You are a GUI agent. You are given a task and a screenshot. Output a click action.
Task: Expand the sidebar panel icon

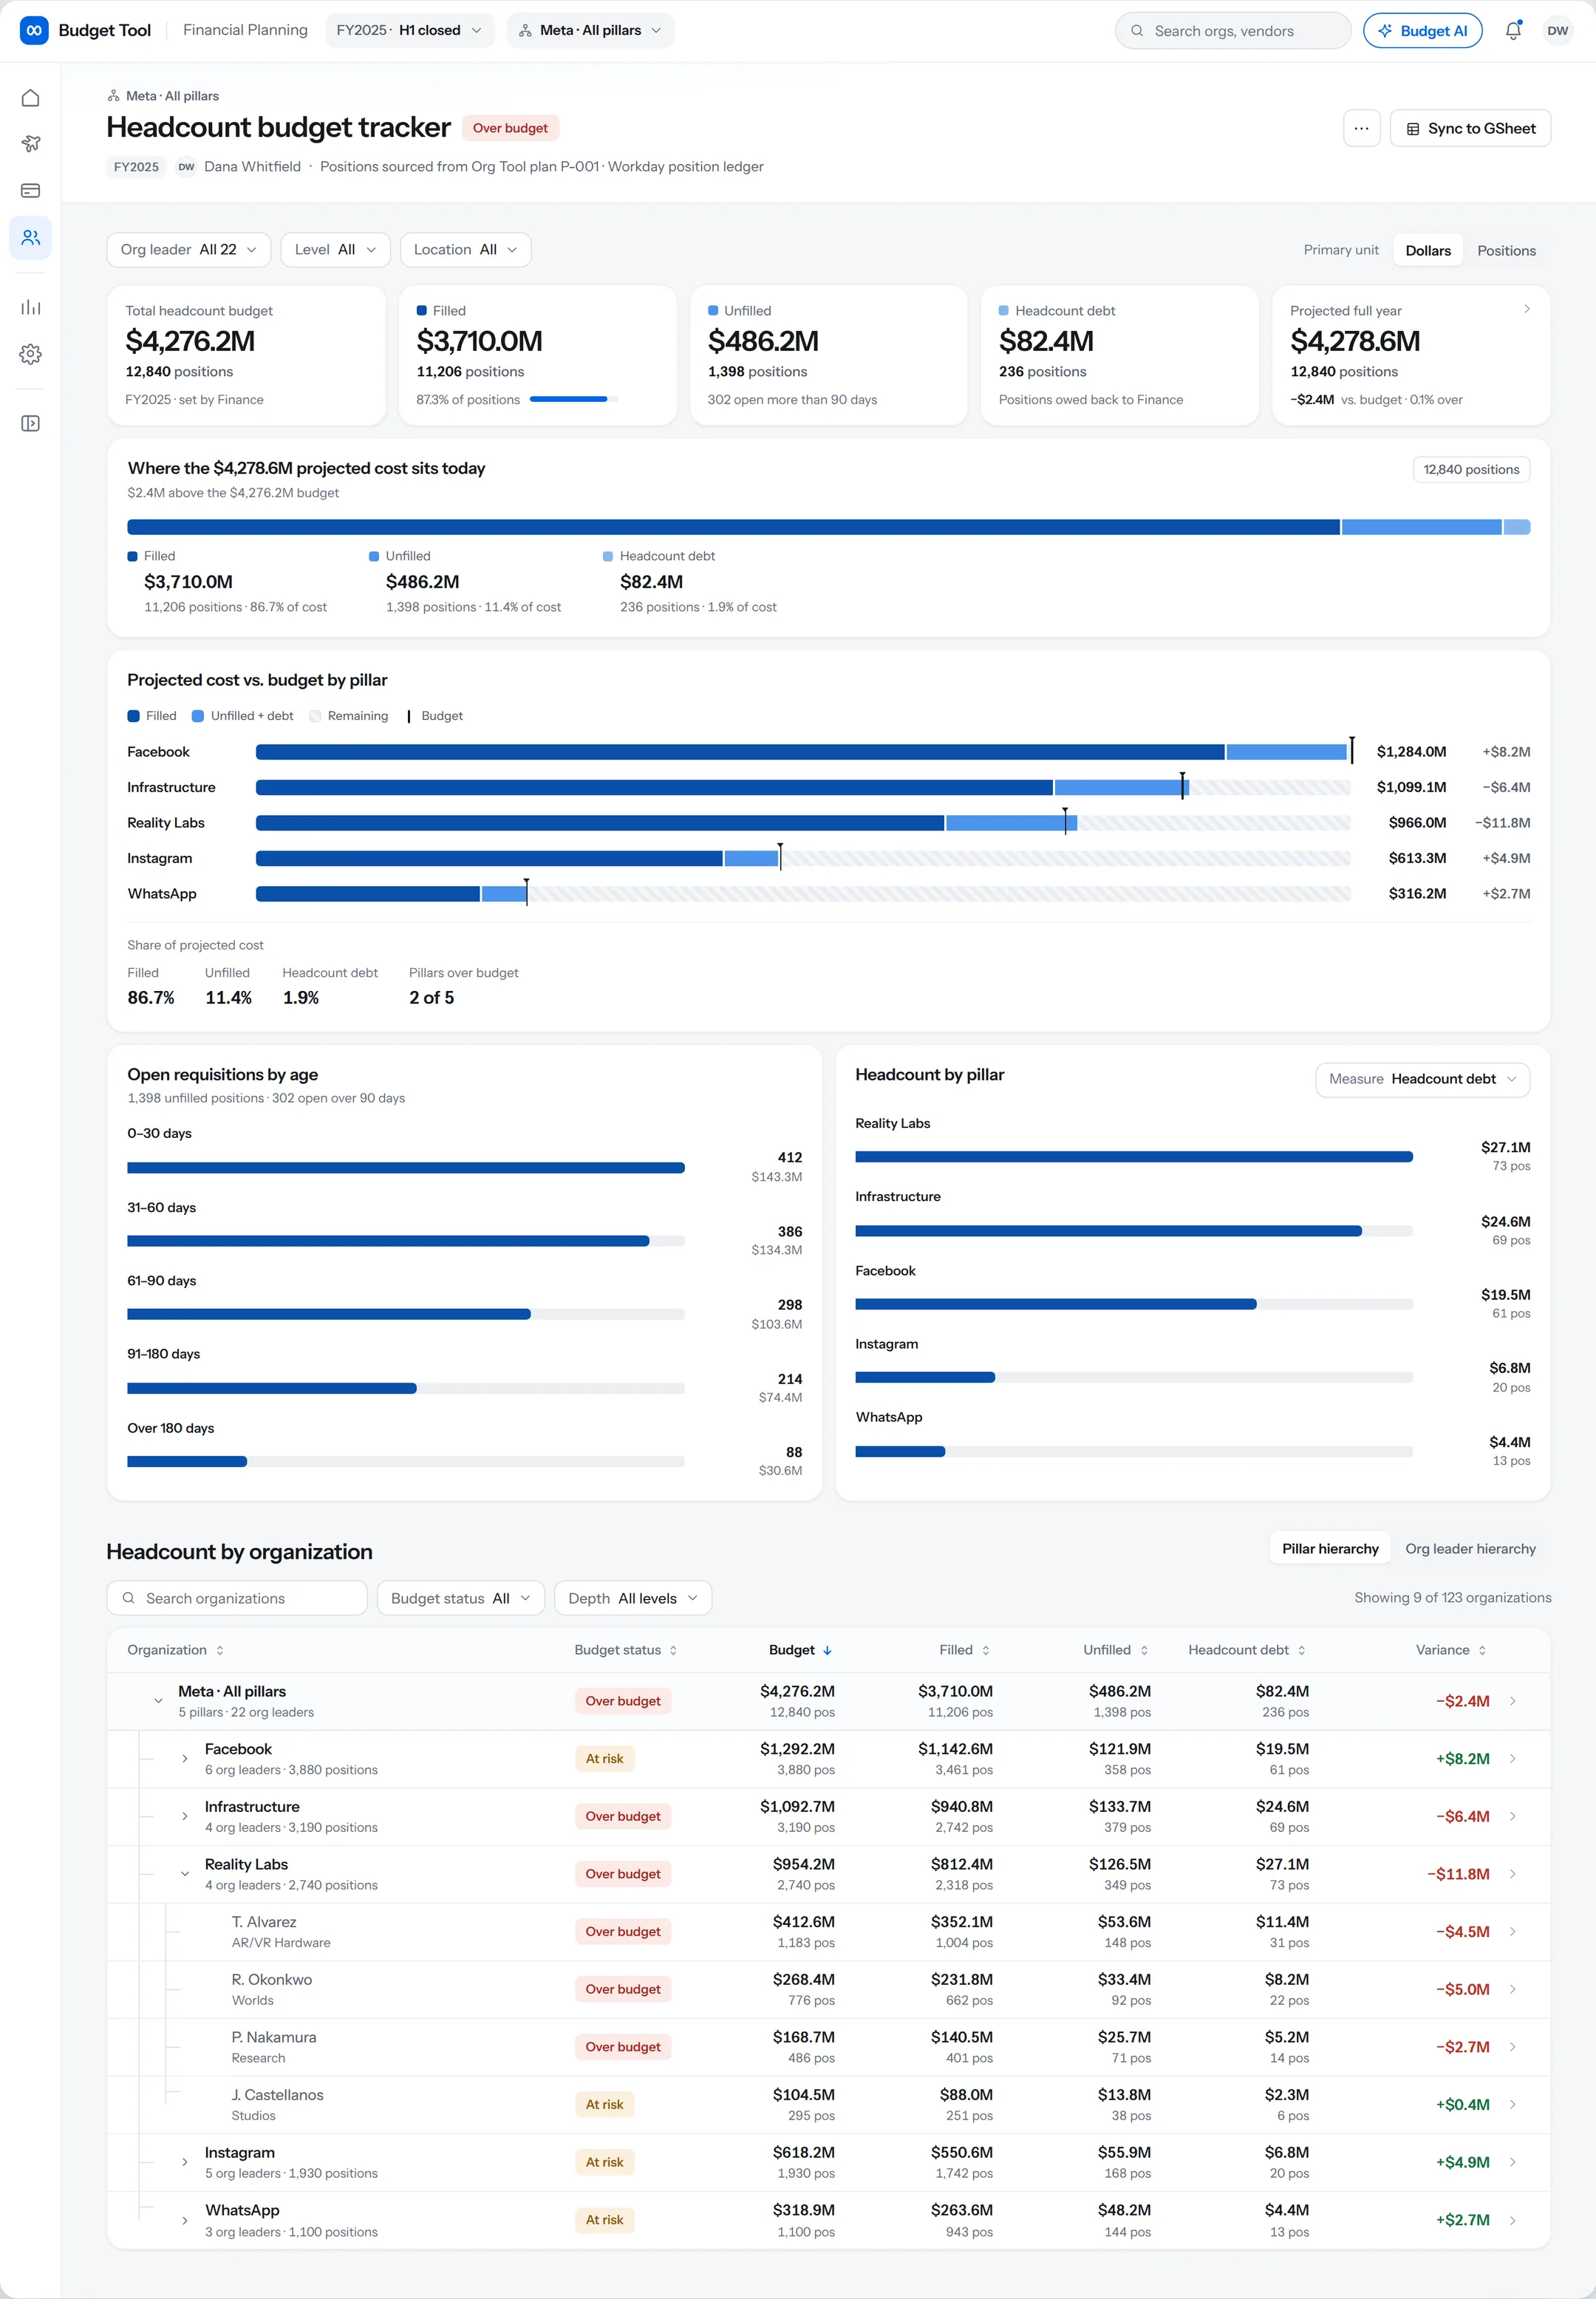tap(31, 424)
